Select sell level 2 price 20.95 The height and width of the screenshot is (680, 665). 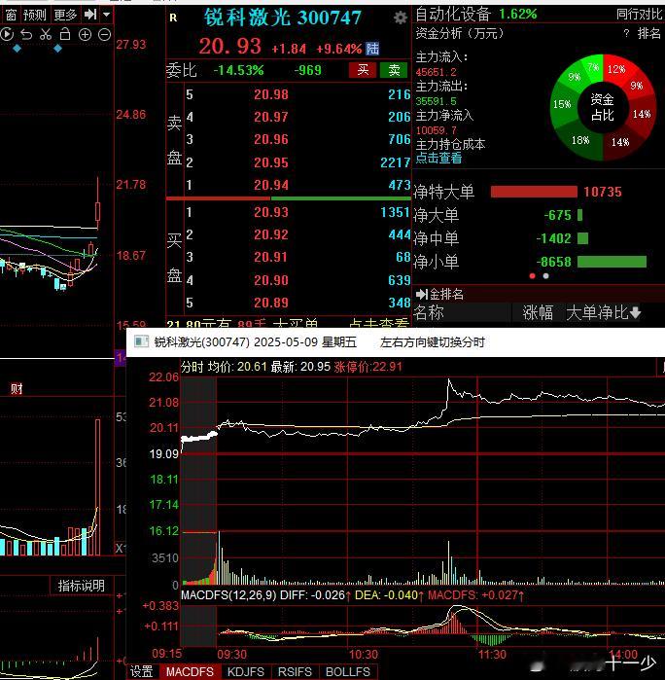(271, 162)
